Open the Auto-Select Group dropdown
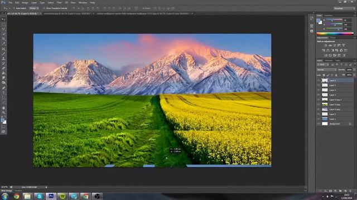 coord(34,8)
